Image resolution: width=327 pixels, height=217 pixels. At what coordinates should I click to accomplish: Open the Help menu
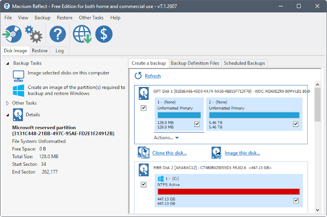point(115,18)
